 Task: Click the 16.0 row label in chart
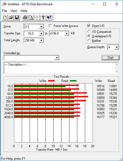(x=10, y=86)
